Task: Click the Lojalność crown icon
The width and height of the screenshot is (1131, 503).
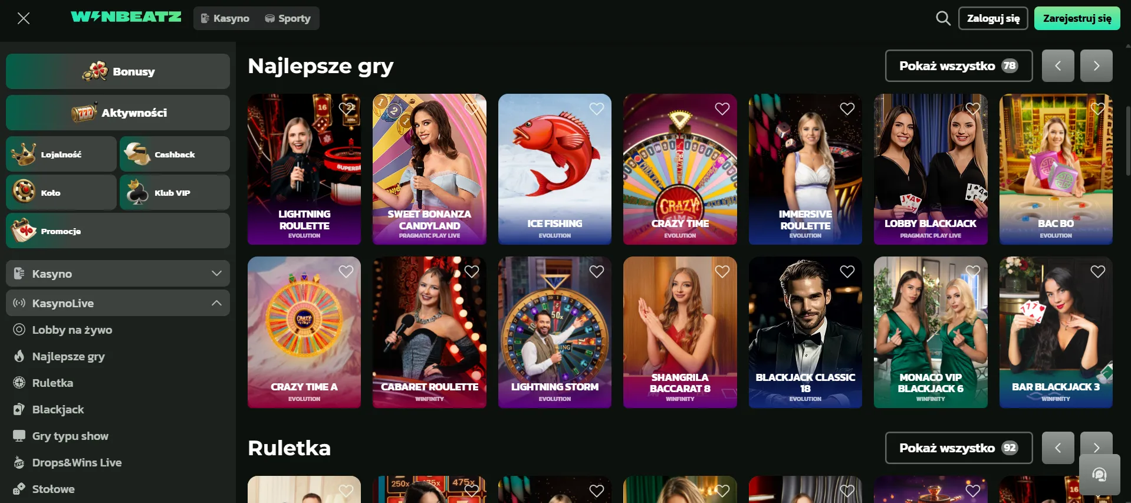Action: [x=24, y=154]
